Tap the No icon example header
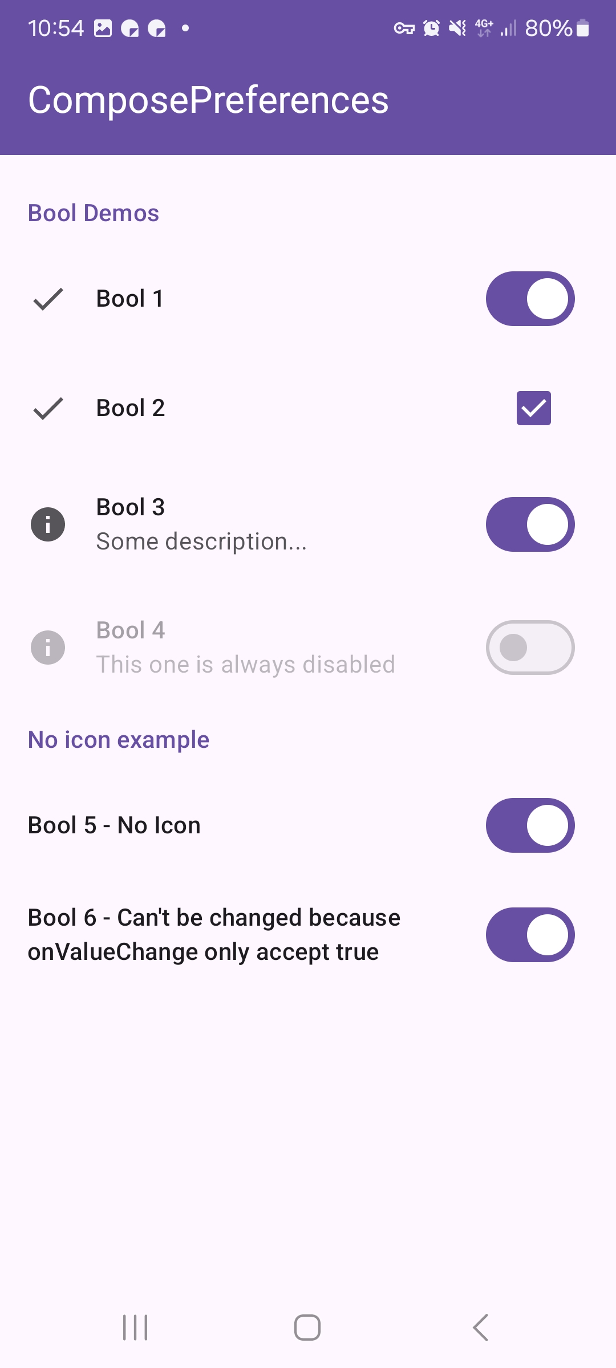This screenshot has height=1368, width=616. [x=119, y=740]
